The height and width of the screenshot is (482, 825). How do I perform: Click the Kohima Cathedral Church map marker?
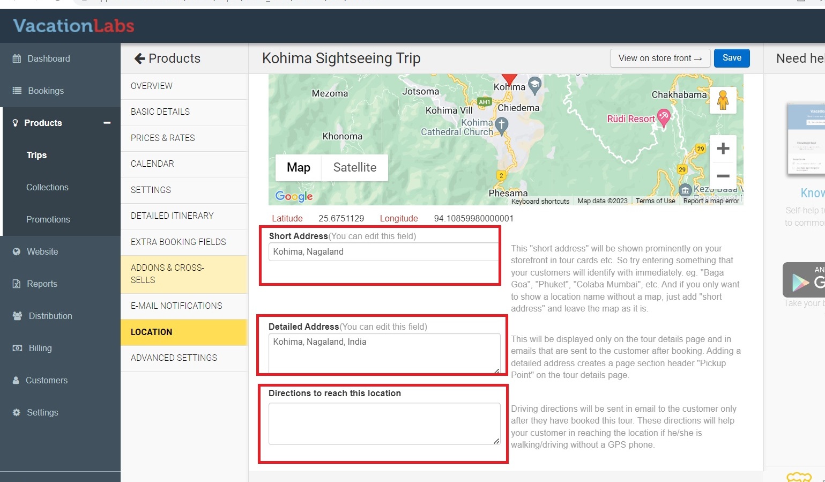coord(501,125)
